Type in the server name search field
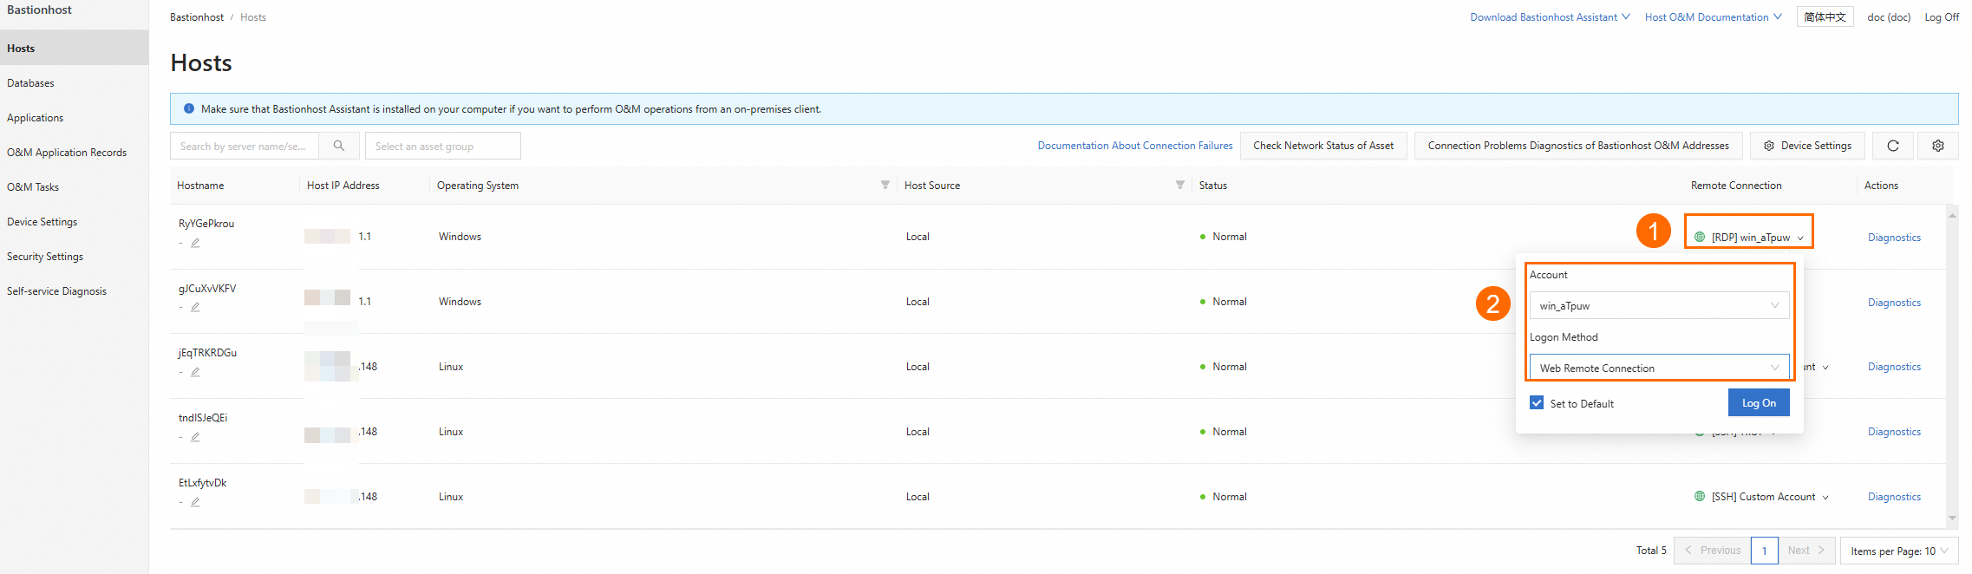Image resolution: width=1972 pixels, height=574 pixels. click(x=244, y=146)
